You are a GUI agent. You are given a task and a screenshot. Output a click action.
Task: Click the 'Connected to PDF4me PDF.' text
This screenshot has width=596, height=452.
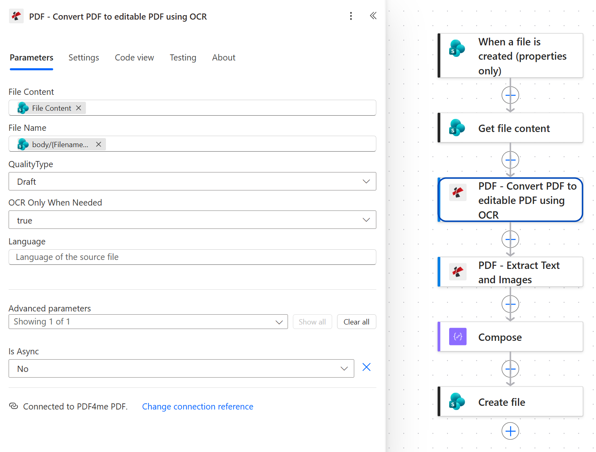[x=75, y=407]
